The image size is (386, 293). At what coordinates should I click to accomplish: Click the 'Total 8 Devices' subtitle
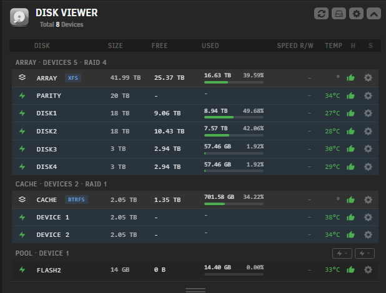click(x=62, y=24)
